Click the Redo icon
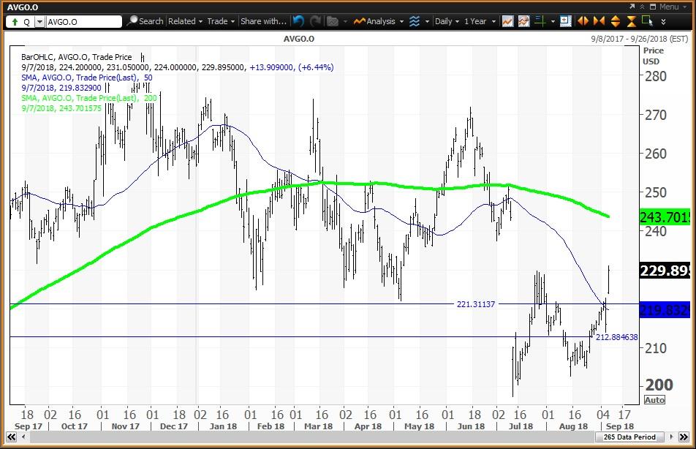This screenshot has height=449, width=696. [x=315, y=21]
